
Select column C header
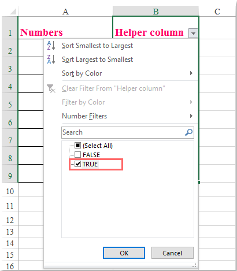tap(217, 12)
